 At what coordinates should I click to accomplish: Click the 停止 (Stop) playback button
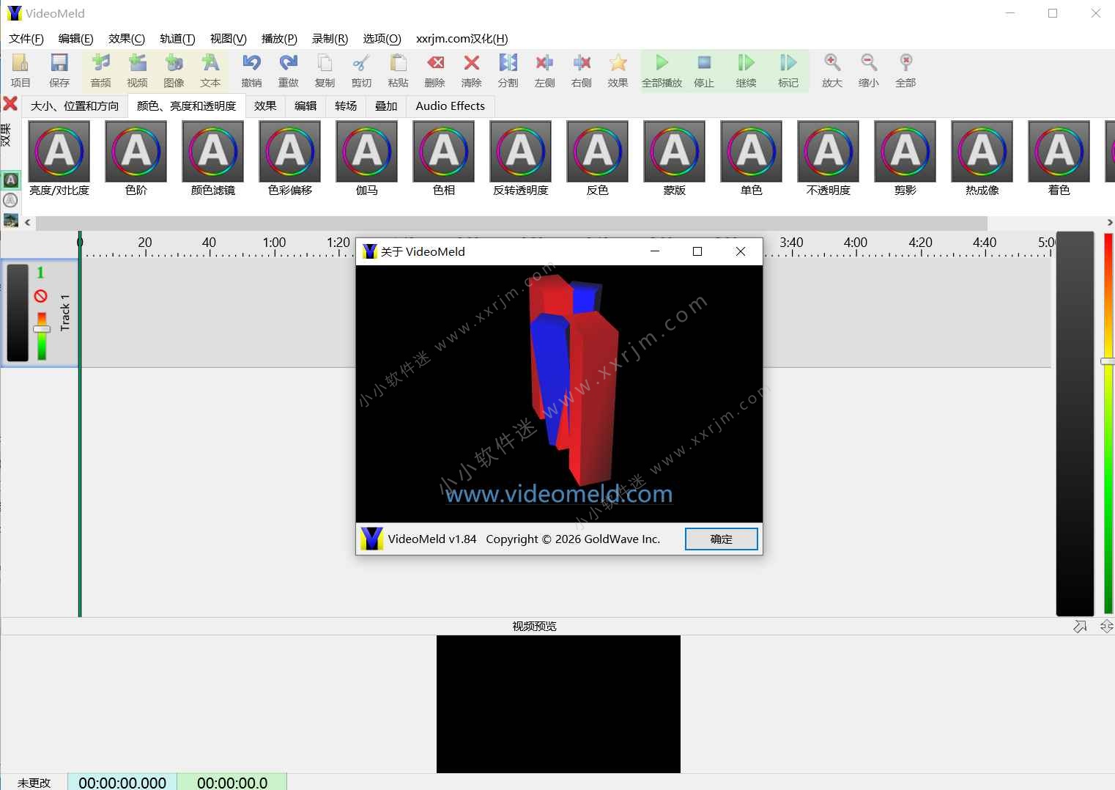tap(704, 71)
